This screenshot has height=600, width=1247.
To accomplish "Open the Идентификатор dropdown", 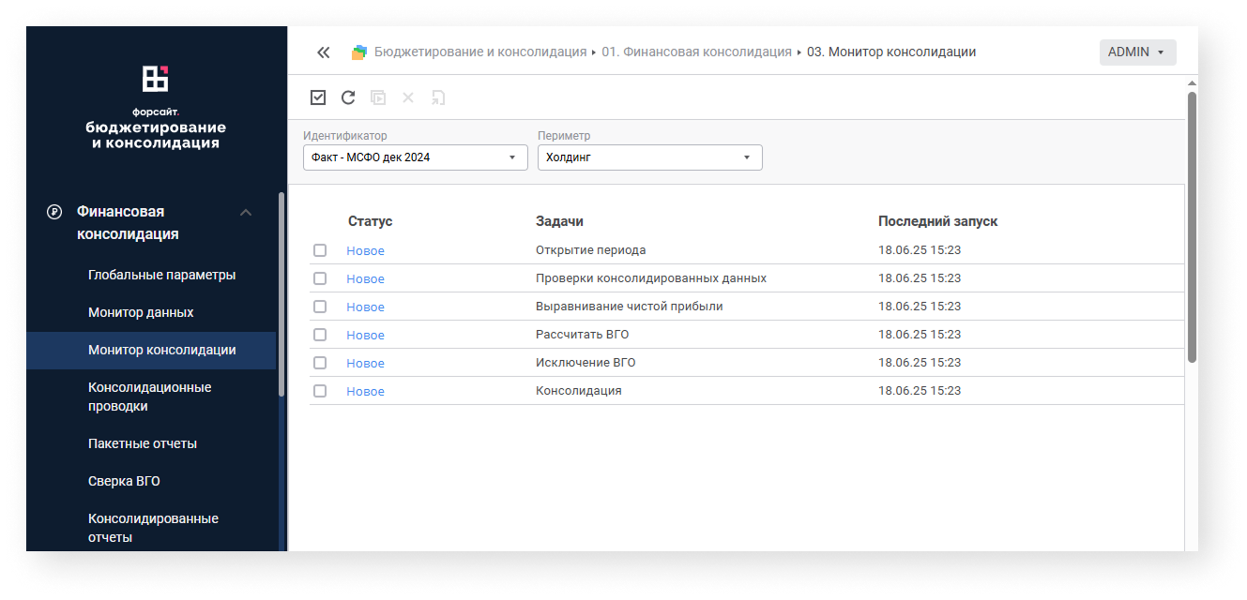I will tap(416, 157).
